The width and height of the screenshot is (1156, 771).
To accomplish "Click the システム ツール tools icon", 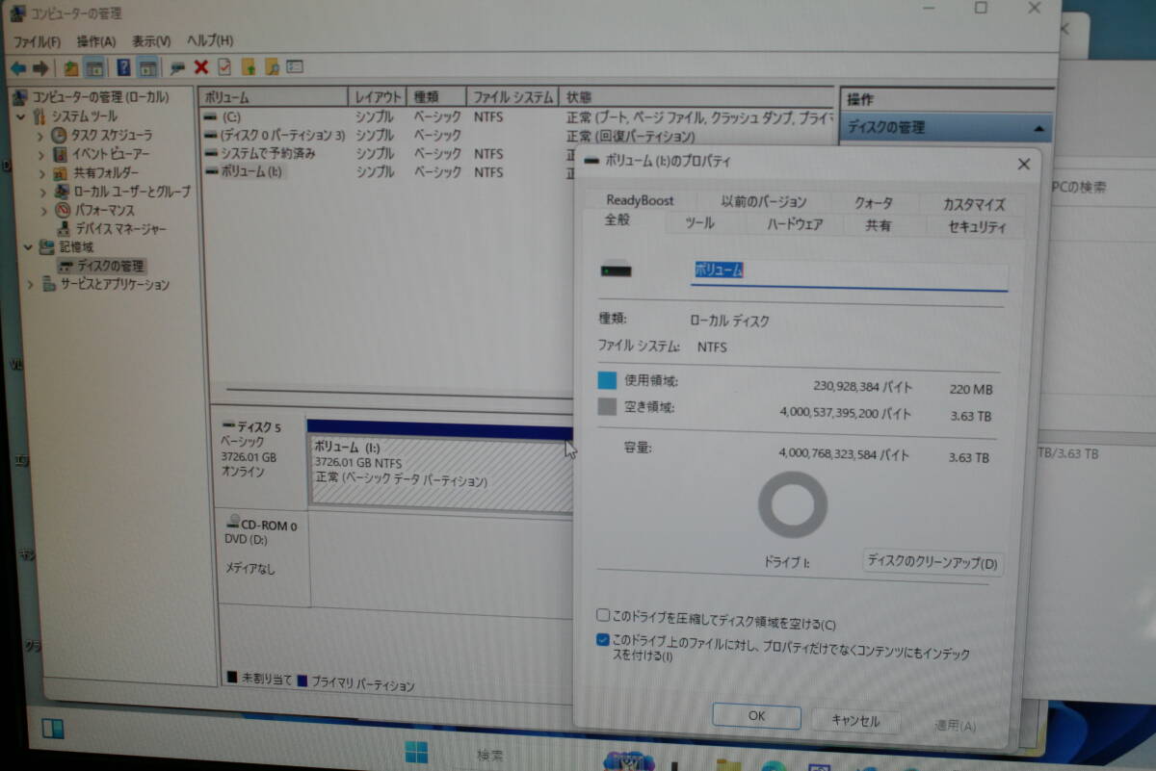I will click(40, 116).
